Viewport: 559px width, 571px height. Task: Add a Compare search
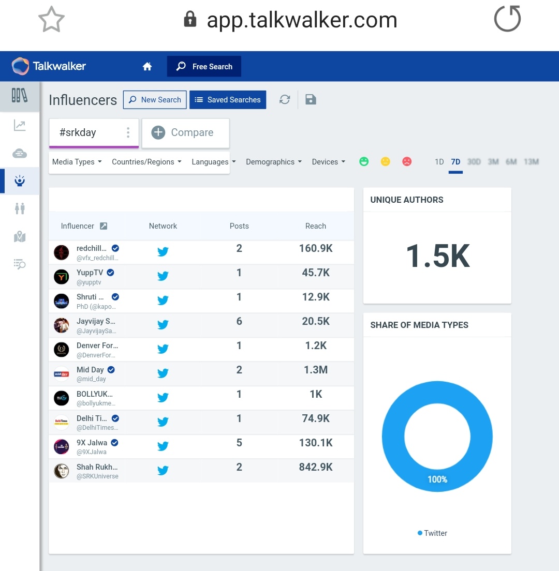185,132
